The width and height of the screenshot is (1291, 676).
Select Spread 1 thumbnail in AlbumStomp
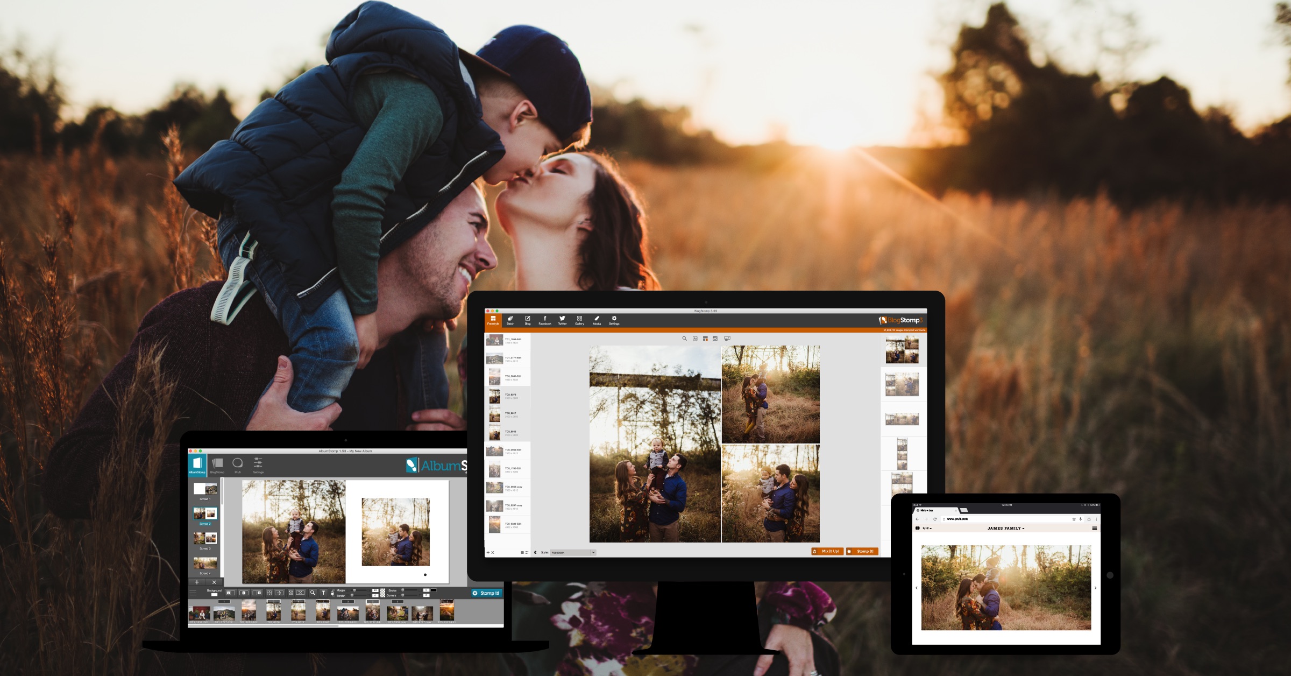coord(205,489)
